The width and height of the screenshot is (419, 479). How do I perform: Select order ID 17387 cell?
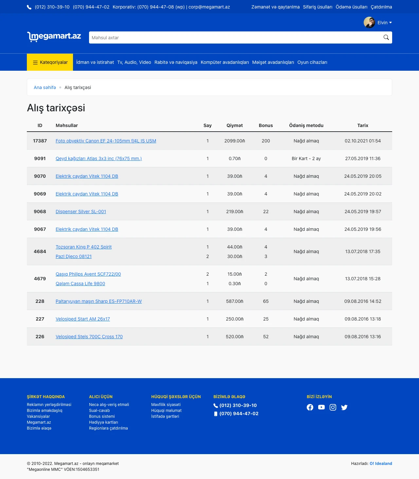tap(40, 141)
